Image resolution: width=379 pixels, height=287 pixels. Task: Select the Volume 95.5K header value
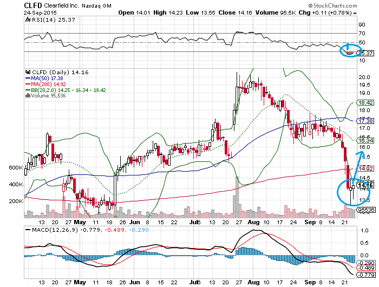[x=276, y=13]
